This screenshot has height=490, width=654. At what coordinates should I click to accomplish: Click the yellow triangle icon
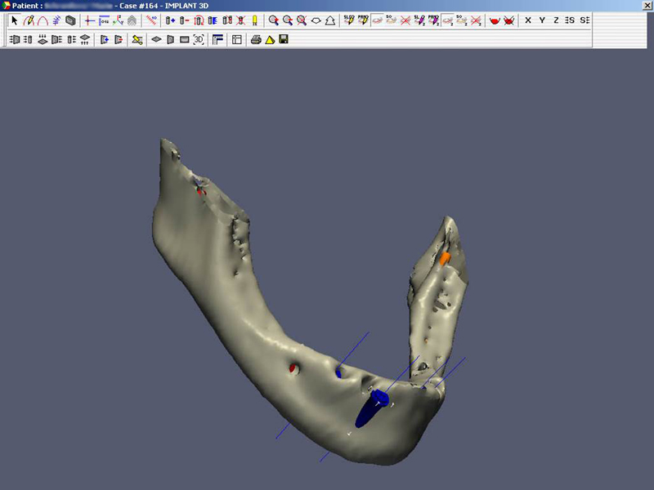coord(269,38)
